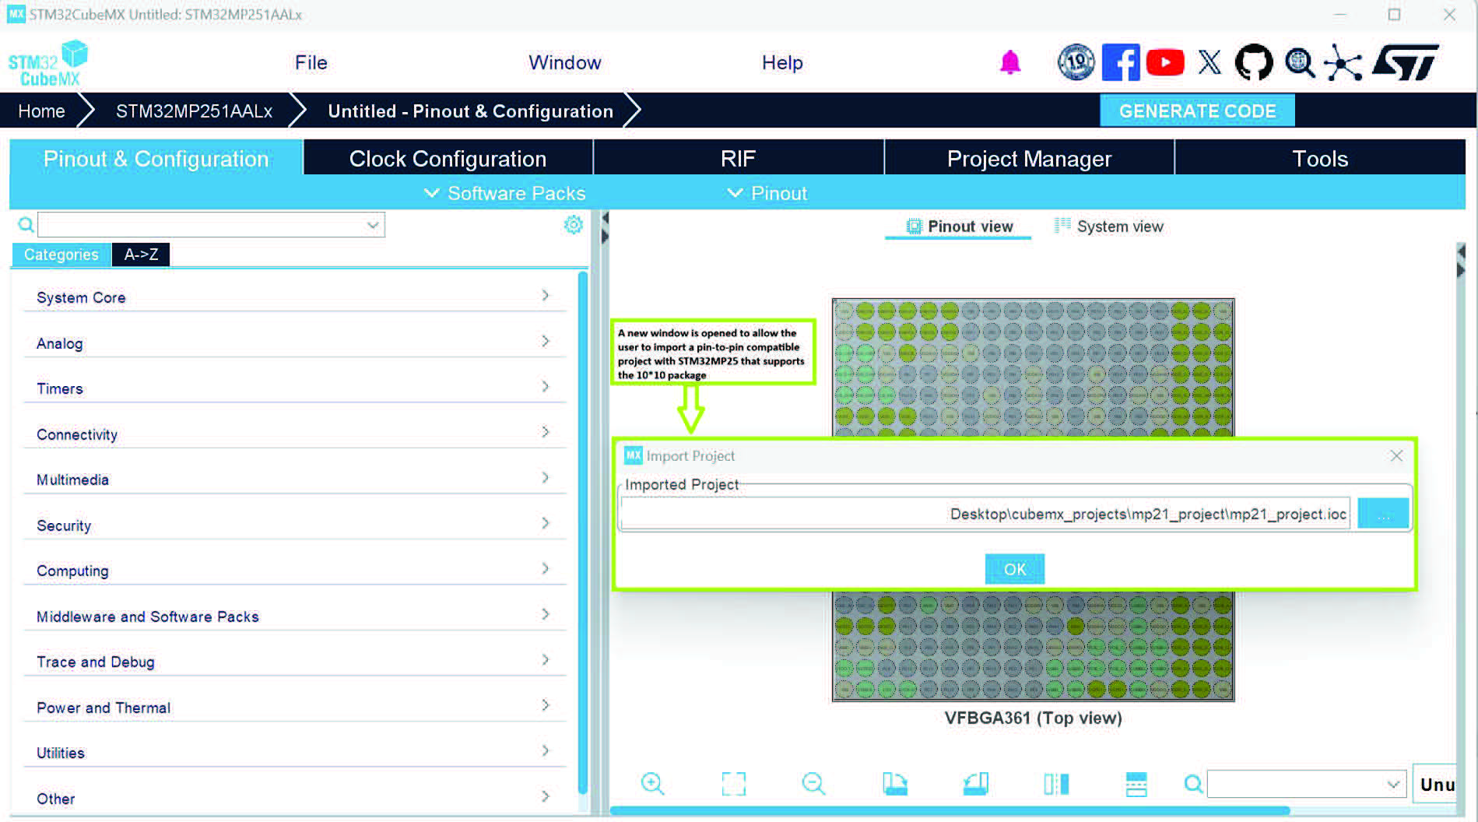1478x822 pixels.
Task: Click the categories panel vertical scrollbar
Action: pyautogui.click(x=583, y=532)
